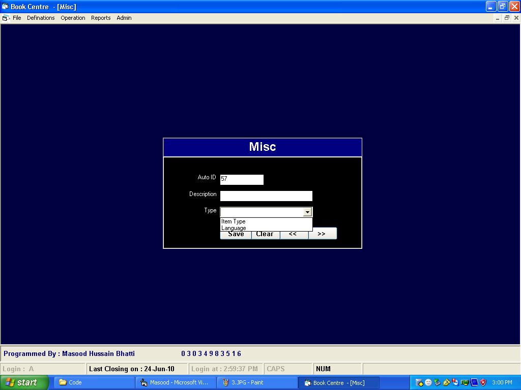Screen dimensions: 521x390
Task: Click the 'Description' label
Action: [202, 194]
